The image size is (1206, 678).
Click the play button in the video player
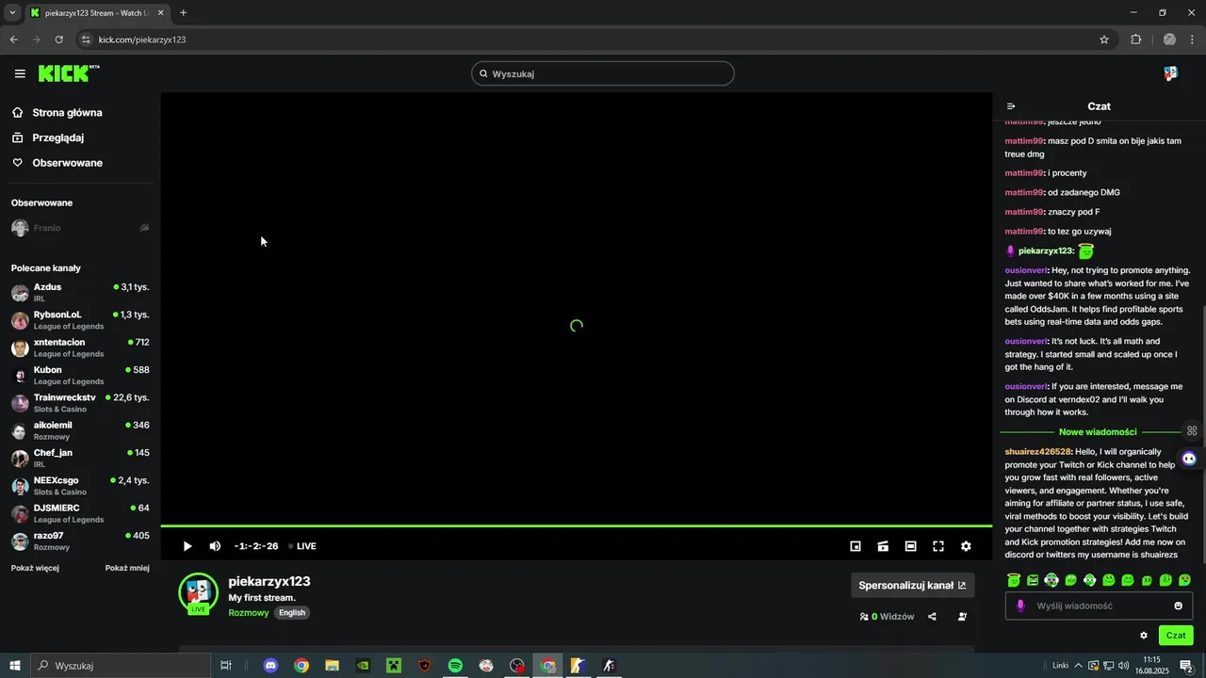pos(187,546)
